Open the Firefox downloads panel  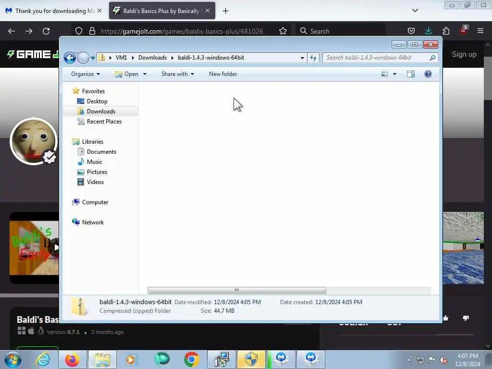click(x=428, y=31)
